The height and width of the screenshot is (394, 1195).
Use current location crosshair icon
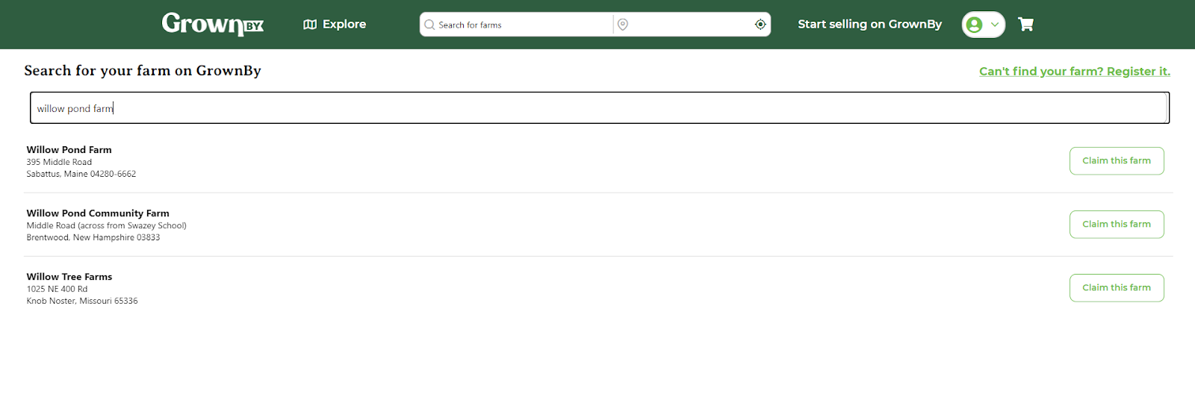coord(760,25)
